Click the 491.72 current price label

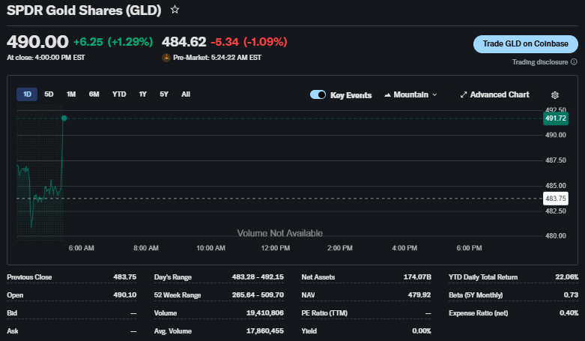point(557,118)
